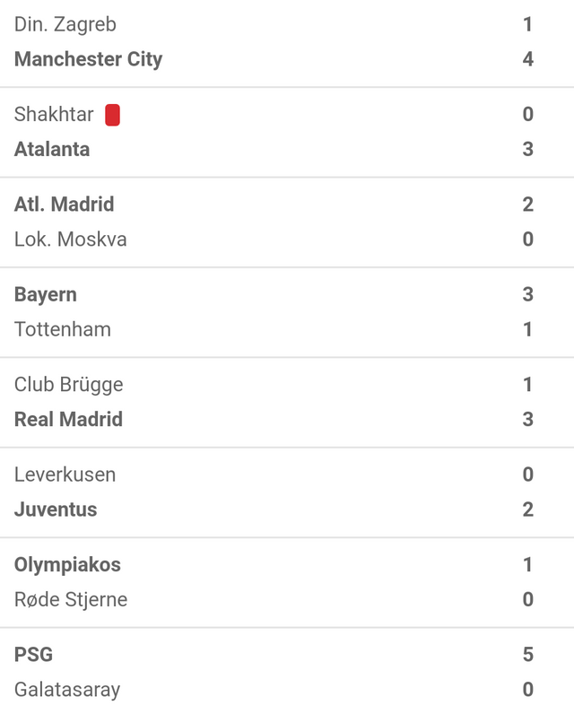Viewport: 574px width, 714px height.
Task: Open the Lok. Moskva team entry
Action: [71, 239]
